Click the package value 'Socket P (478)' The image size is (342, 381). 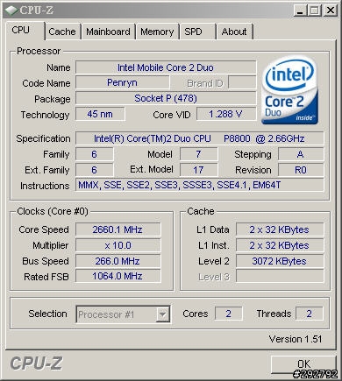tap(166, 98)
